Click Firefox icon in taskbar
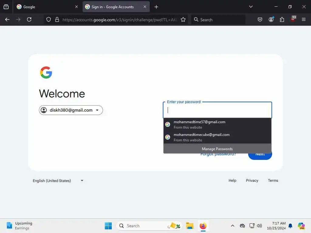Screen dimensions: 311x233 [x=203, y=226]
